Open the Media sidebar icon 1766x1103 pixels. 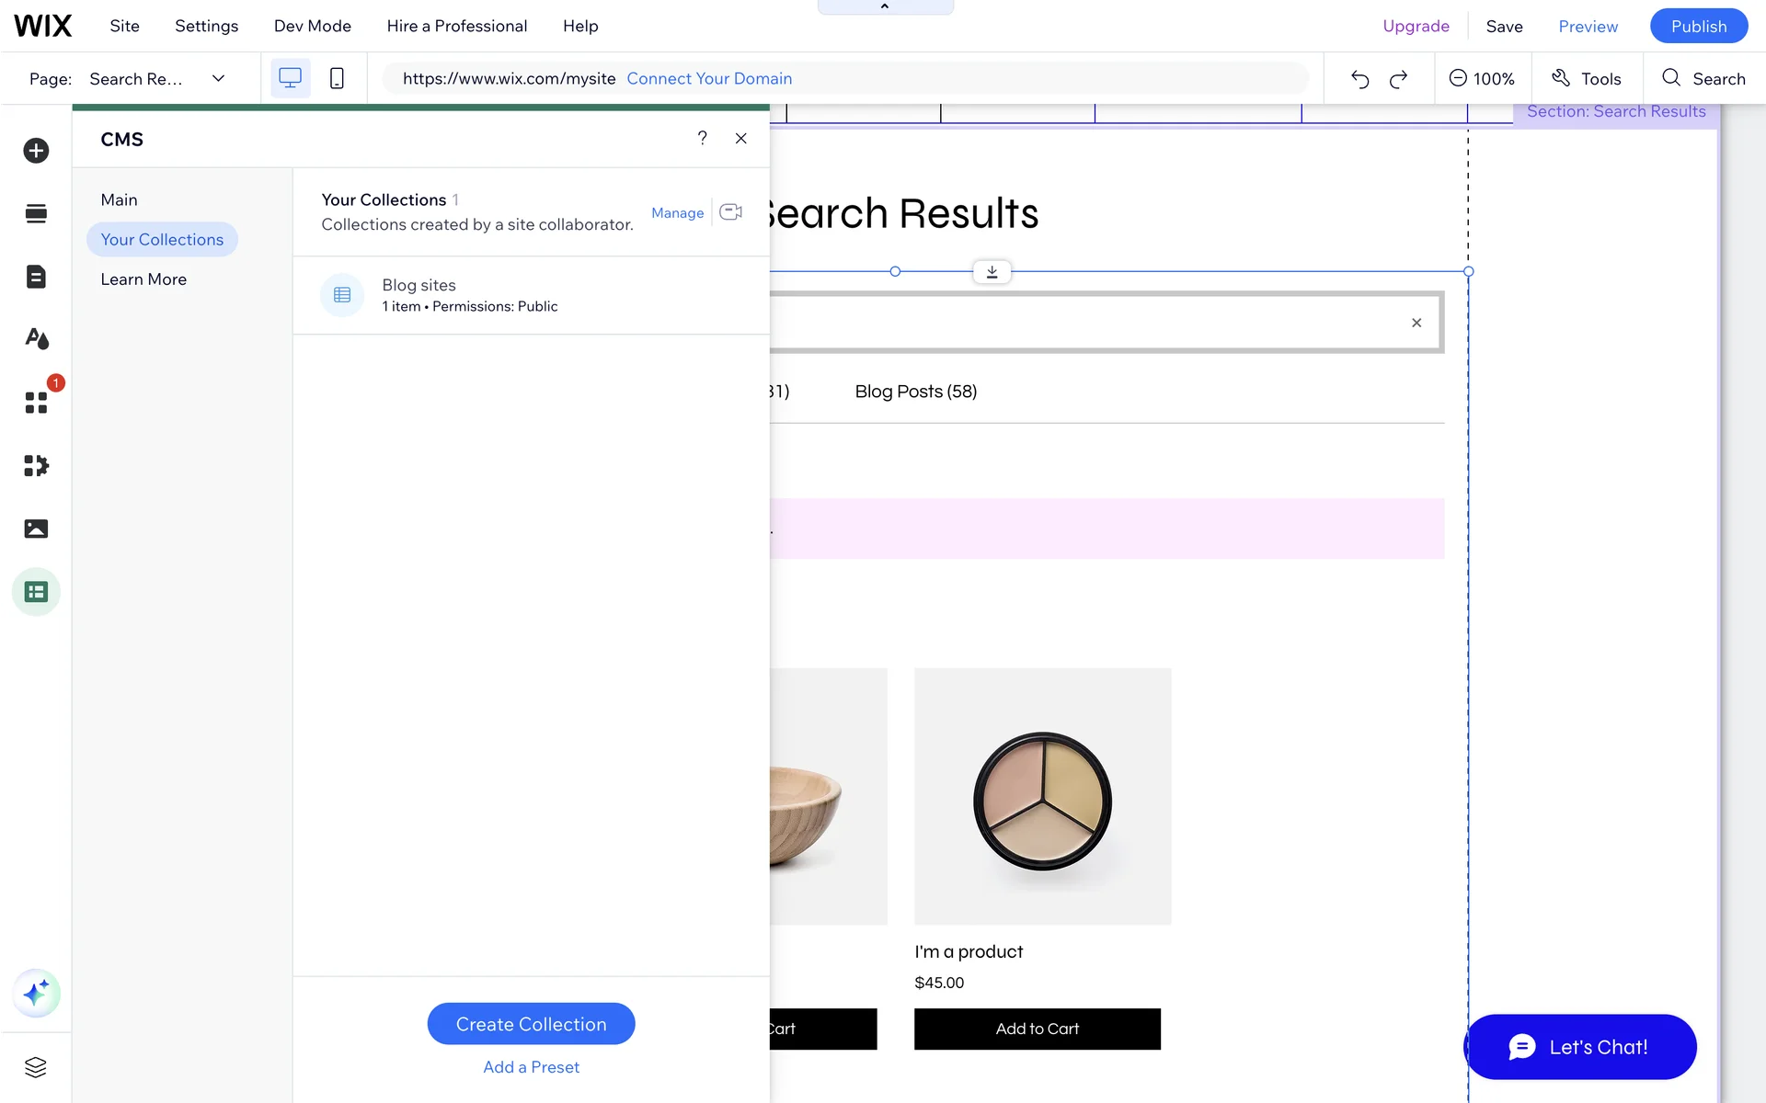click(x=36, y=529)
